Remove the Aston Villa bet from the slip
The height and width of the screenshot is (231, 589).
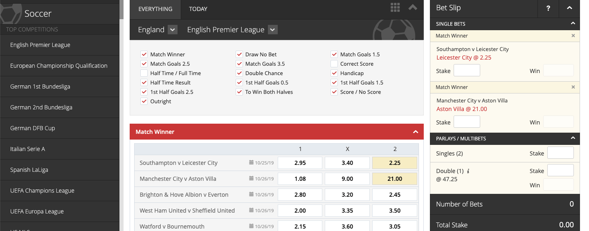pyautogui.click(x=573, y=87)
